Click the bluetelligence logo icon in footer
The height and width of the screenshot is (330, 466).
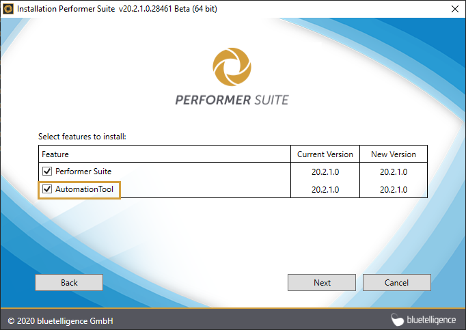coord(398,319)
